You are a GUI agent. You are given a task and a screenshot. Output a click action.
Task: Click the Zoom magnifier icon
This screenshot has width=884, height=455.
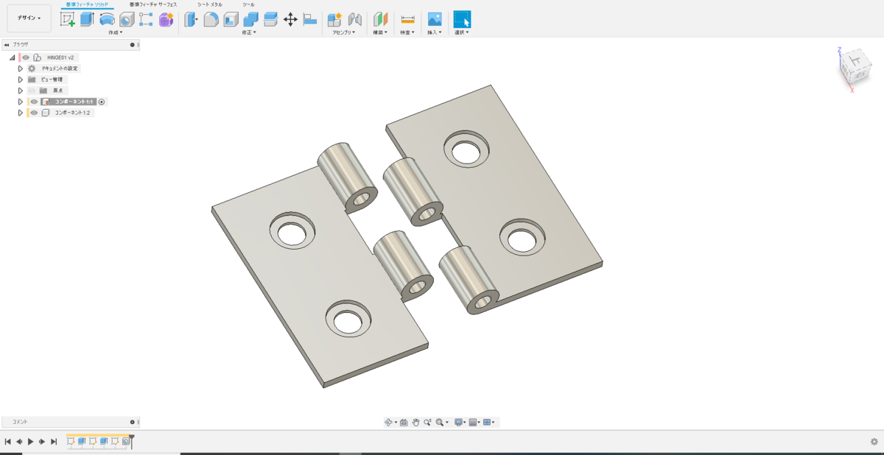pyautogui.click(x=427, y=422)
